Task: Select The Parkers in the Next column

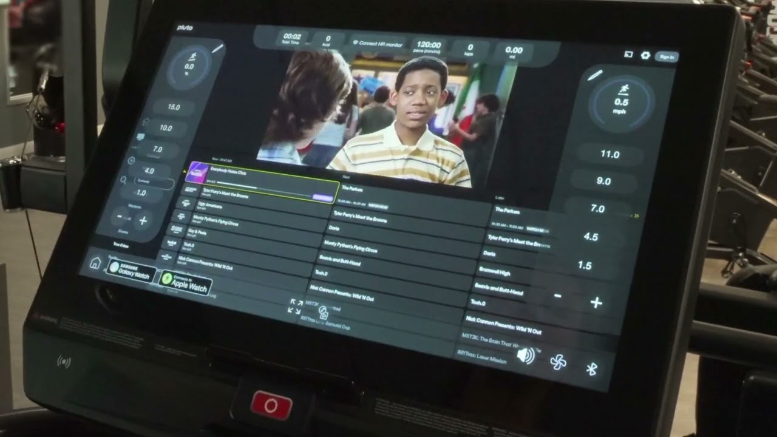Action: 353,188
